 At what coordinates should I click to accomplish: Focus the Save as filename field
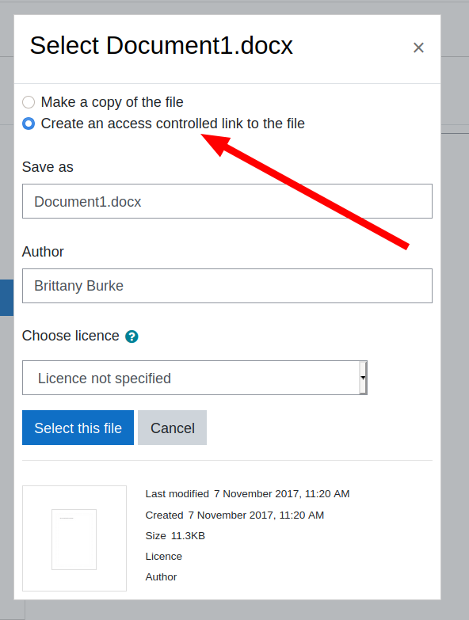(x=227, y=201)
